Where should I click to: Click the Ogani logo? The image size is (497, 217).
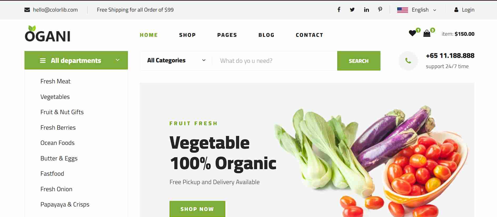tap(48, 34)
